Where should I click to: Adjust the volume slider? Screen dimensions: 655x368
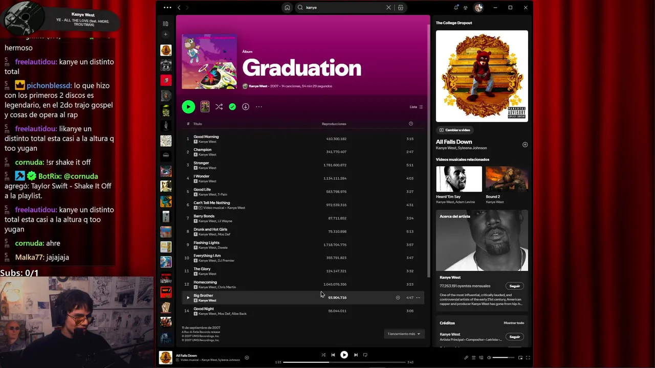pyautogui.click(x=504, y=358)
